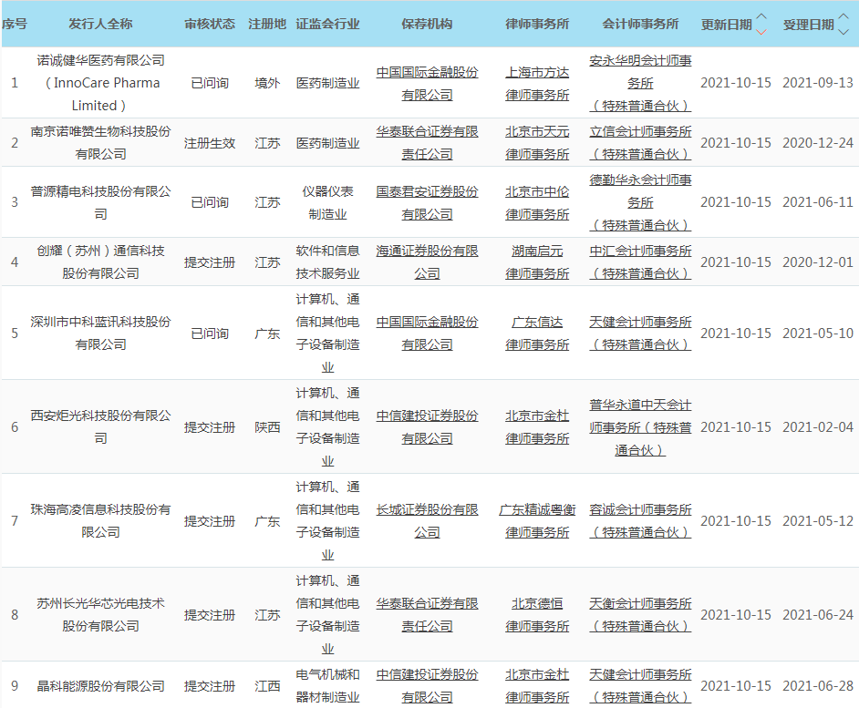Click the 发行人全称 column header
This screenshot has height=708, width=859.
coord(100,25)
